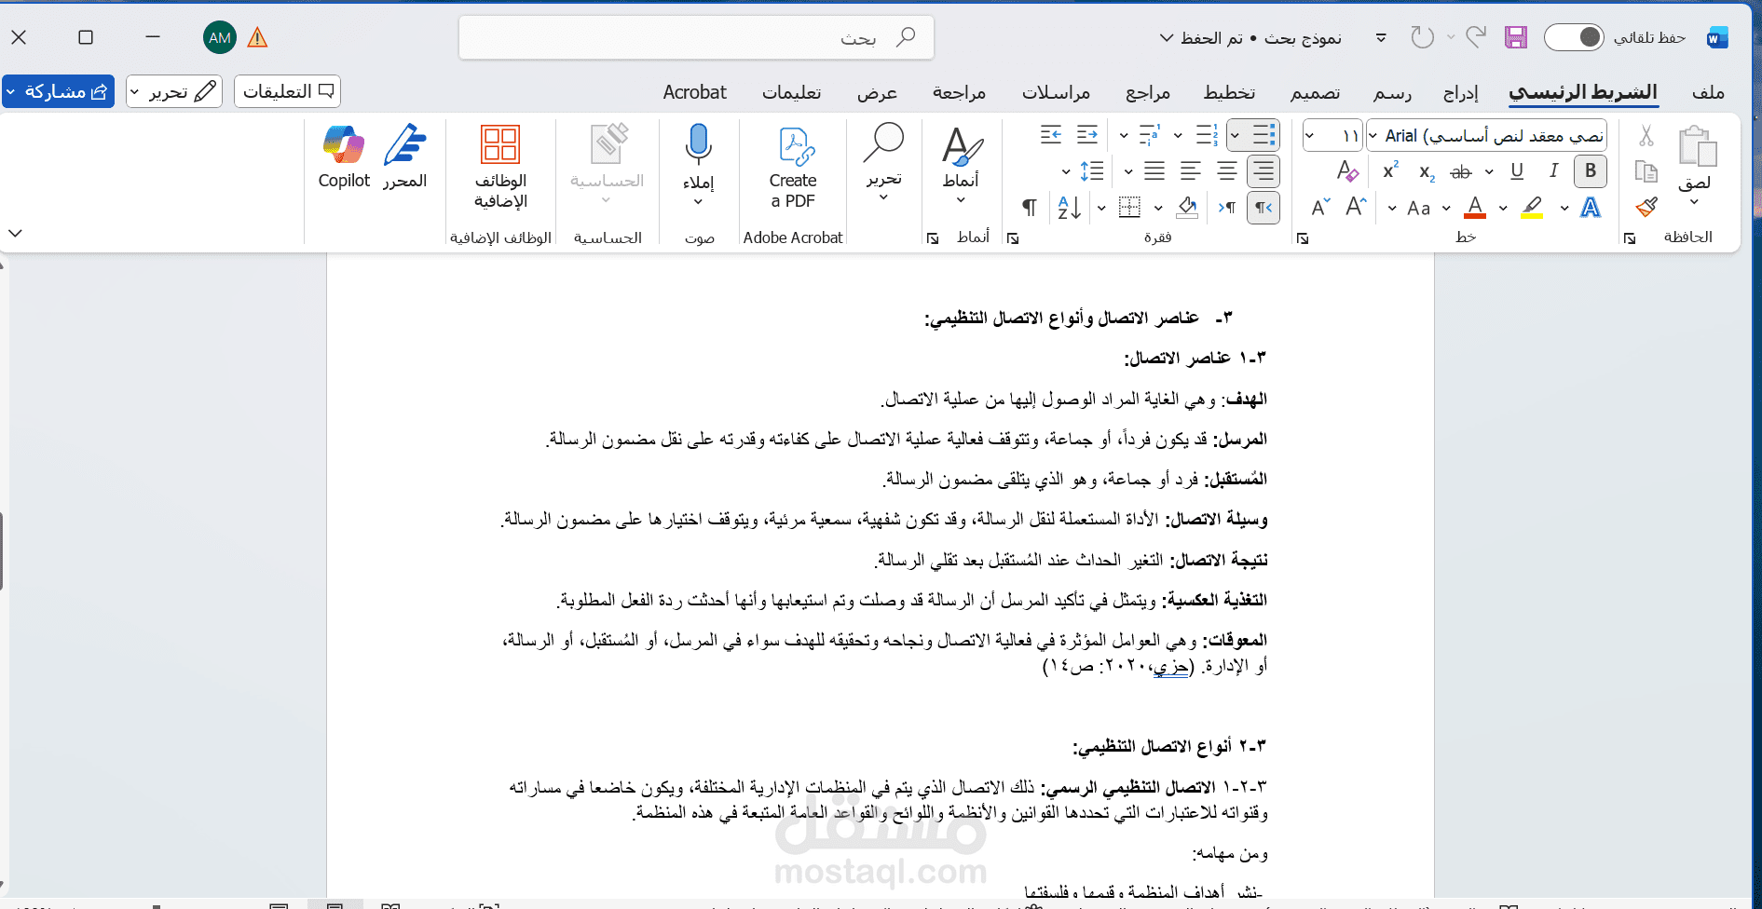Click the Comments (التعليقات) button
Image resolution: width=1762 pixels, height=909 pixels.
[x=288, y=91]
